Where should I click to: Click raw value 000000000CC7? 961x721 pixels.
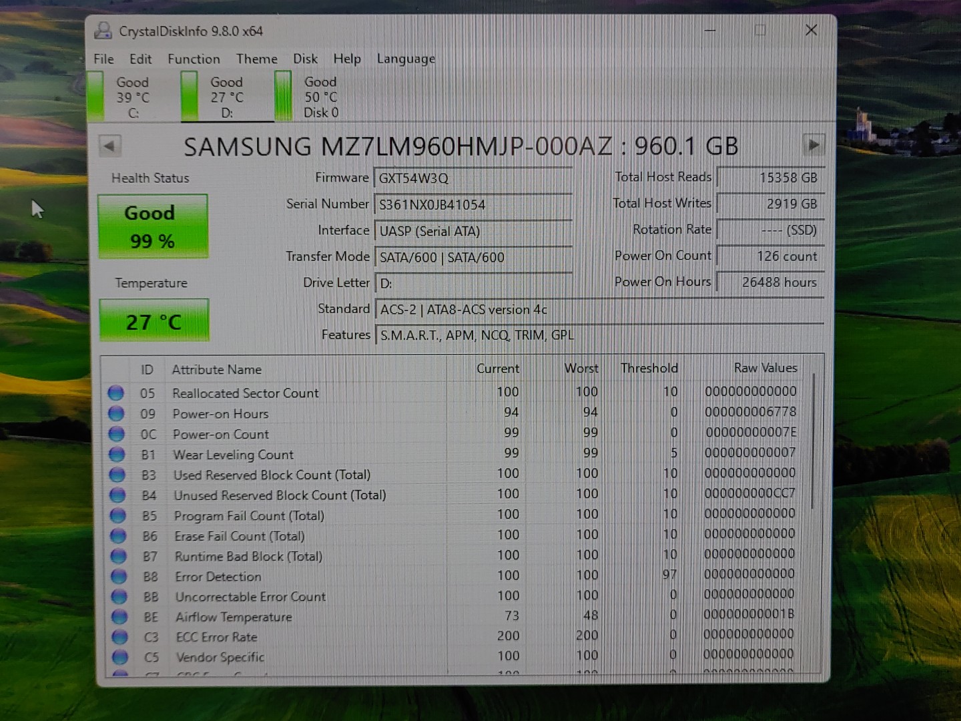750,493
